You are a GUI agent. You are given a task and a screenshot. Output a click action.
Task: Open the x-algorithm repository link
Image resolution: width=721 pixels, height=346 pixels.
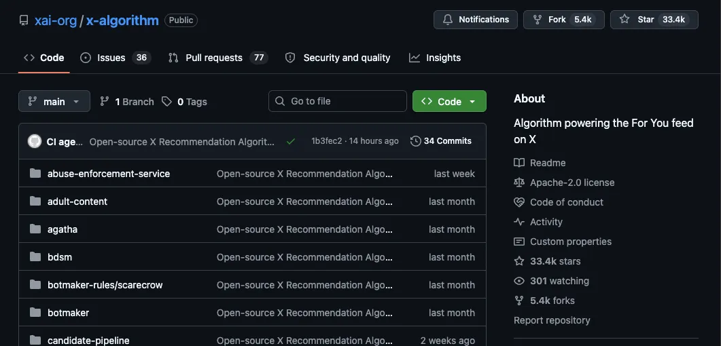(122, 20)
